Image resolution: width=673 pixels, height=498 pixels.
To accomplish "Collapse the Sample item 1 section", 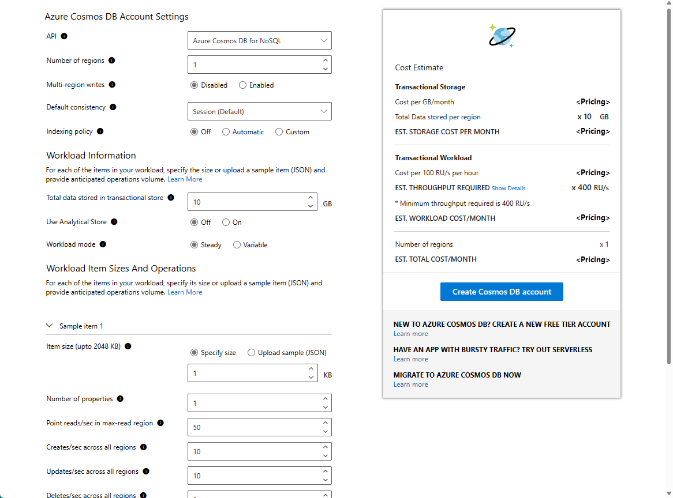I will 50,326.
